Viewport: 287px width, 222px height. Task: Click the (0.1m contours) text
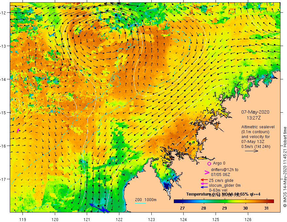coord(255,132)
